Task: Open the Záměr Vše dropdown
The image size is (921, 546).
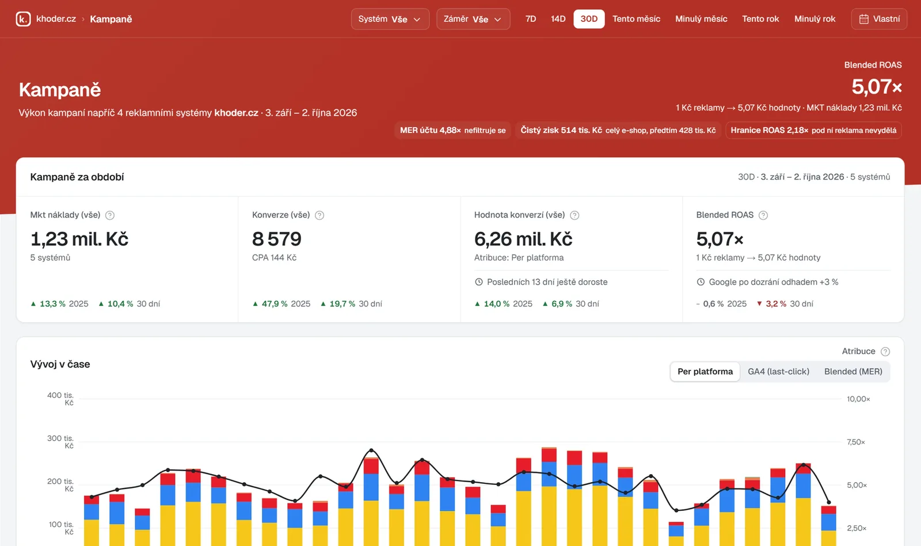Action: coord(473,19)
